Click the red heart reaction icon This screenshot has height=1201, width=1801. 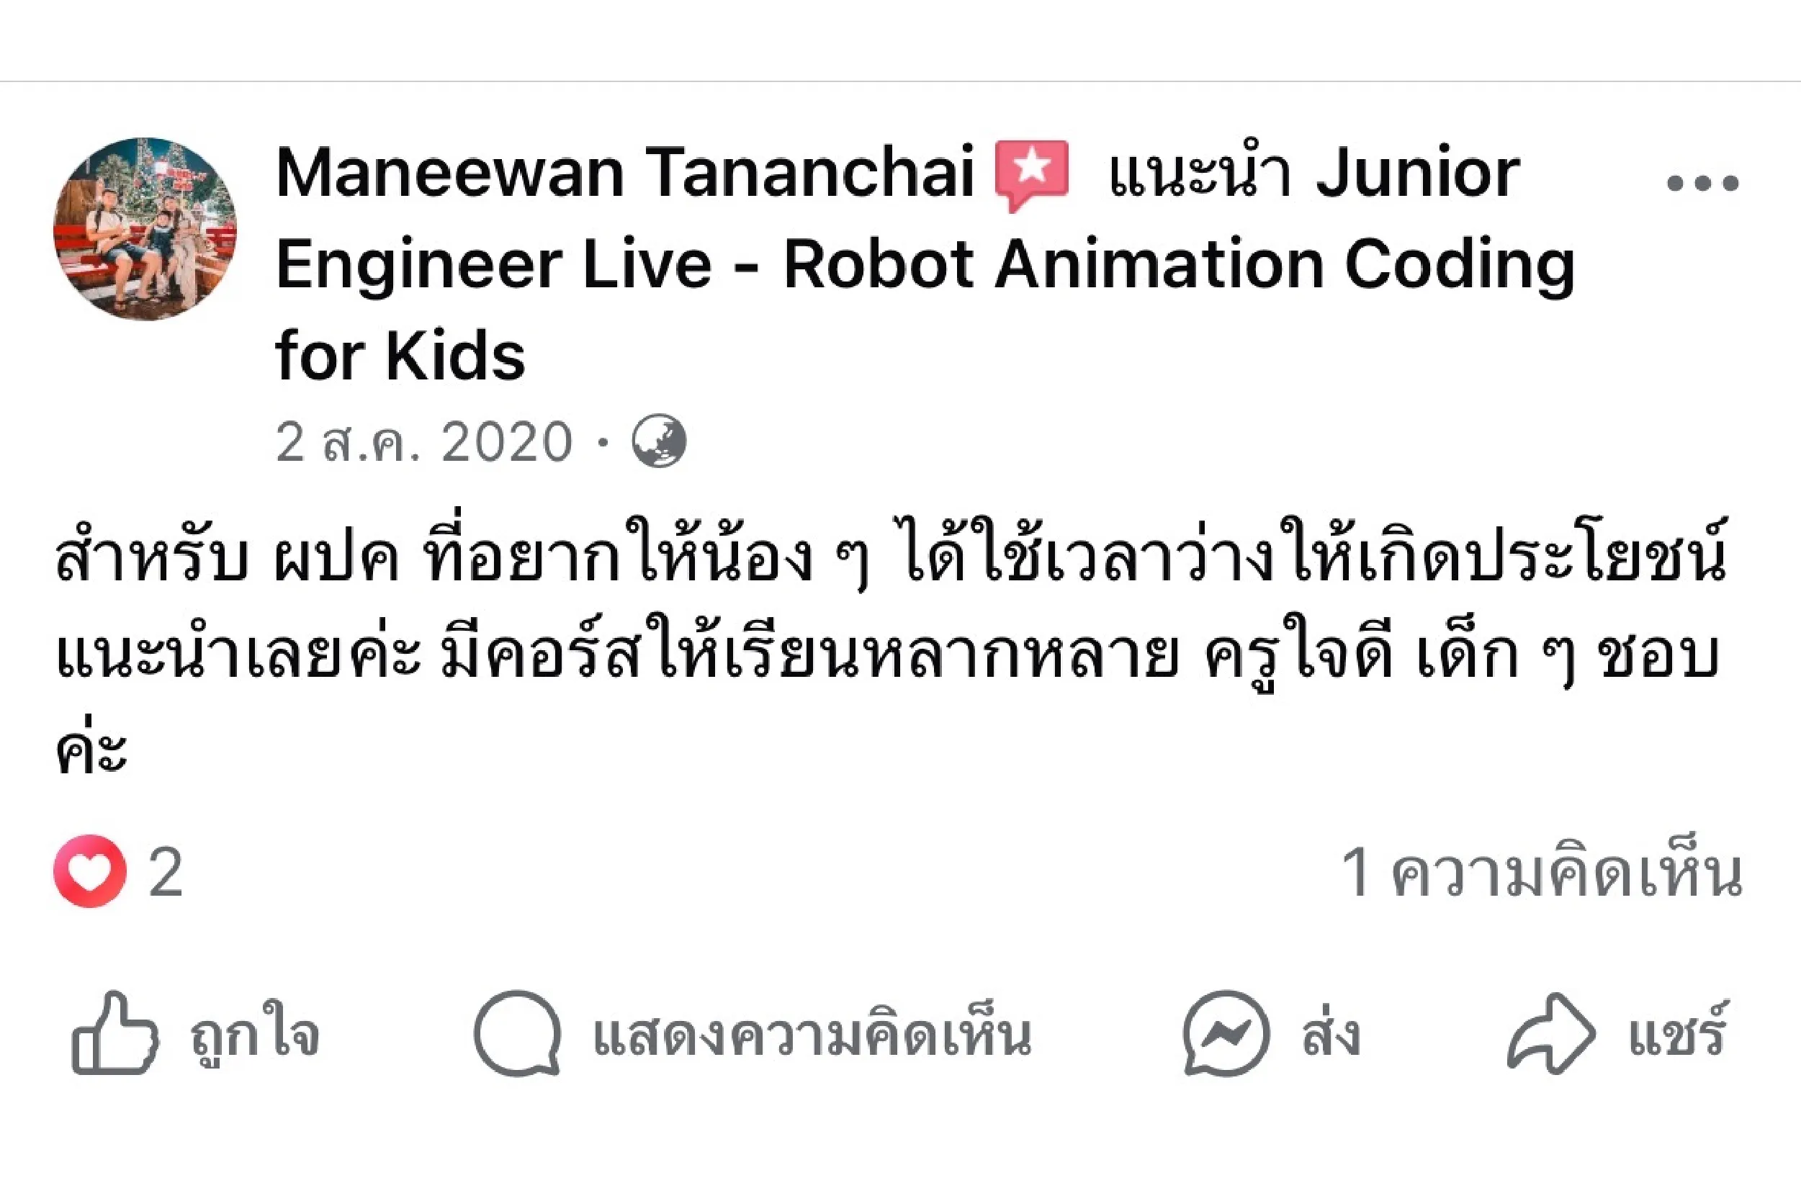pos(89,871)
